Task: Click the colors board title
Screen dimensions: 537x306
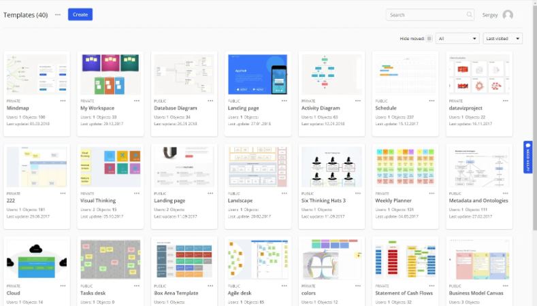Action: click(308, 293)
